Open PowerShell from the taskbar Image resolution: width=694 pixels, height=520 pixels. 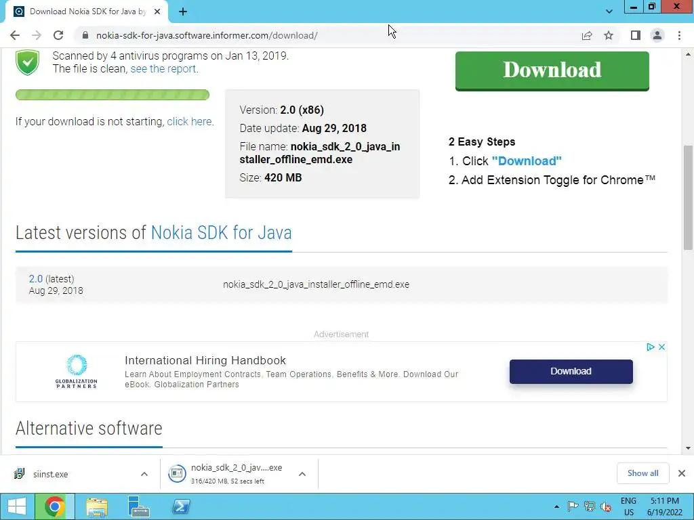[x=181, y=506]
